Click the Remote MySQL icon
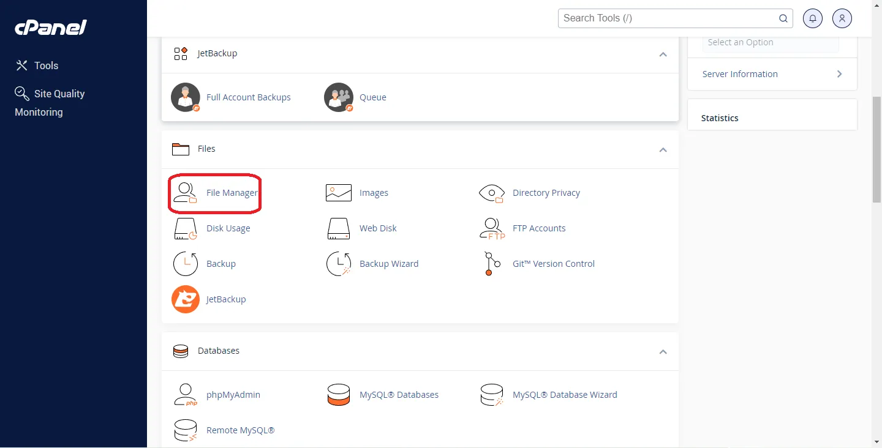Viewport: 882px width, 448px height. (186, 430)
